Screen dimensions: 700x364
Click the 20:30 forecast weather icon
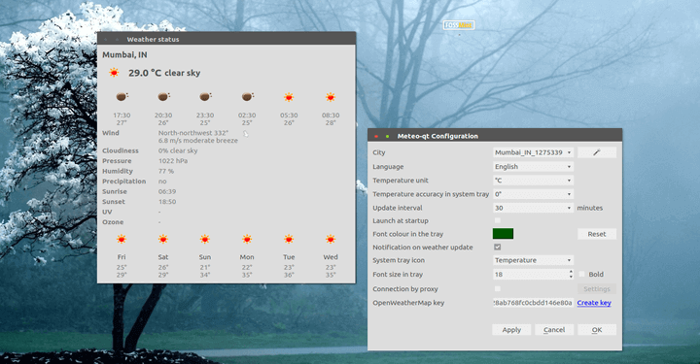click(x=163, y=97)
